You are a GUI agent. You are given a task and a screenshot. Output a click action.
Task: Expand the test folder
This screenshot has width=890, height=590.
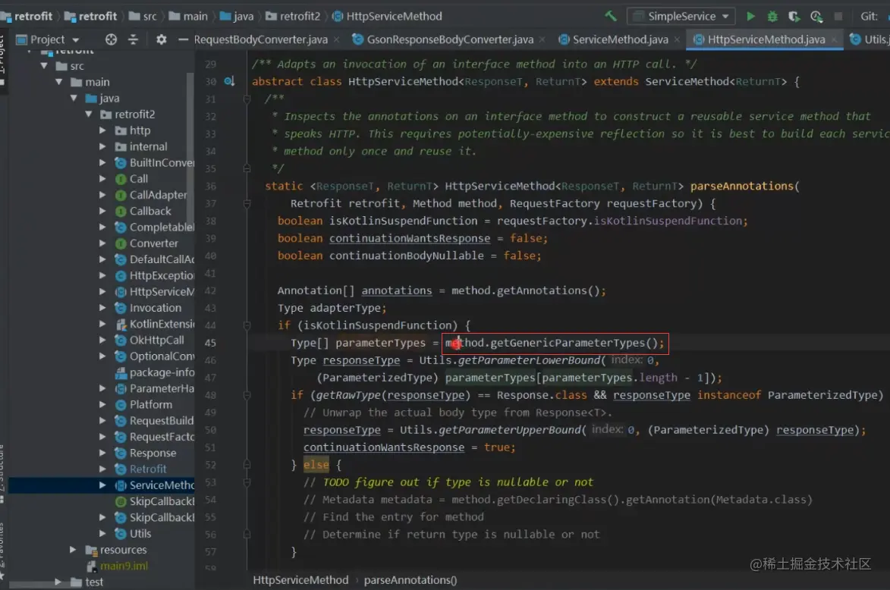(58, 582)
